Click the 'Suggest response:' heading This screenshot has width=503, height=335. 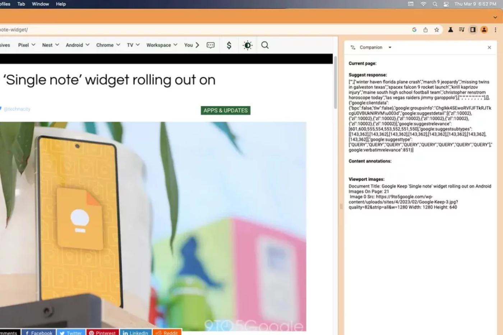click(368, 75)
